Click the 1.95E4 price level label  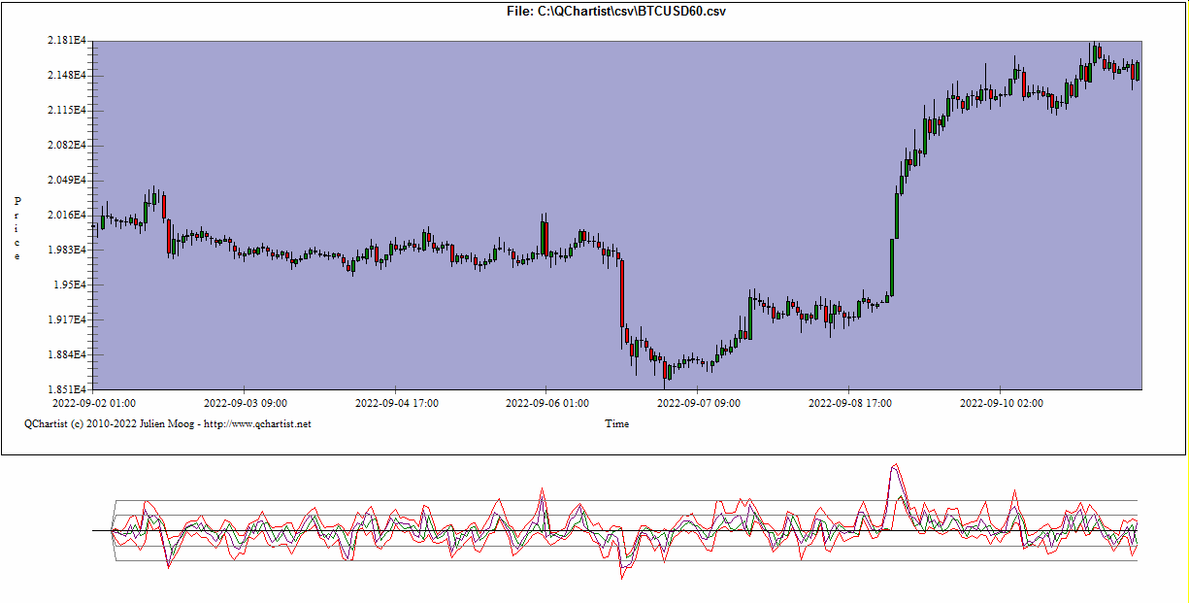coord(70,285)
